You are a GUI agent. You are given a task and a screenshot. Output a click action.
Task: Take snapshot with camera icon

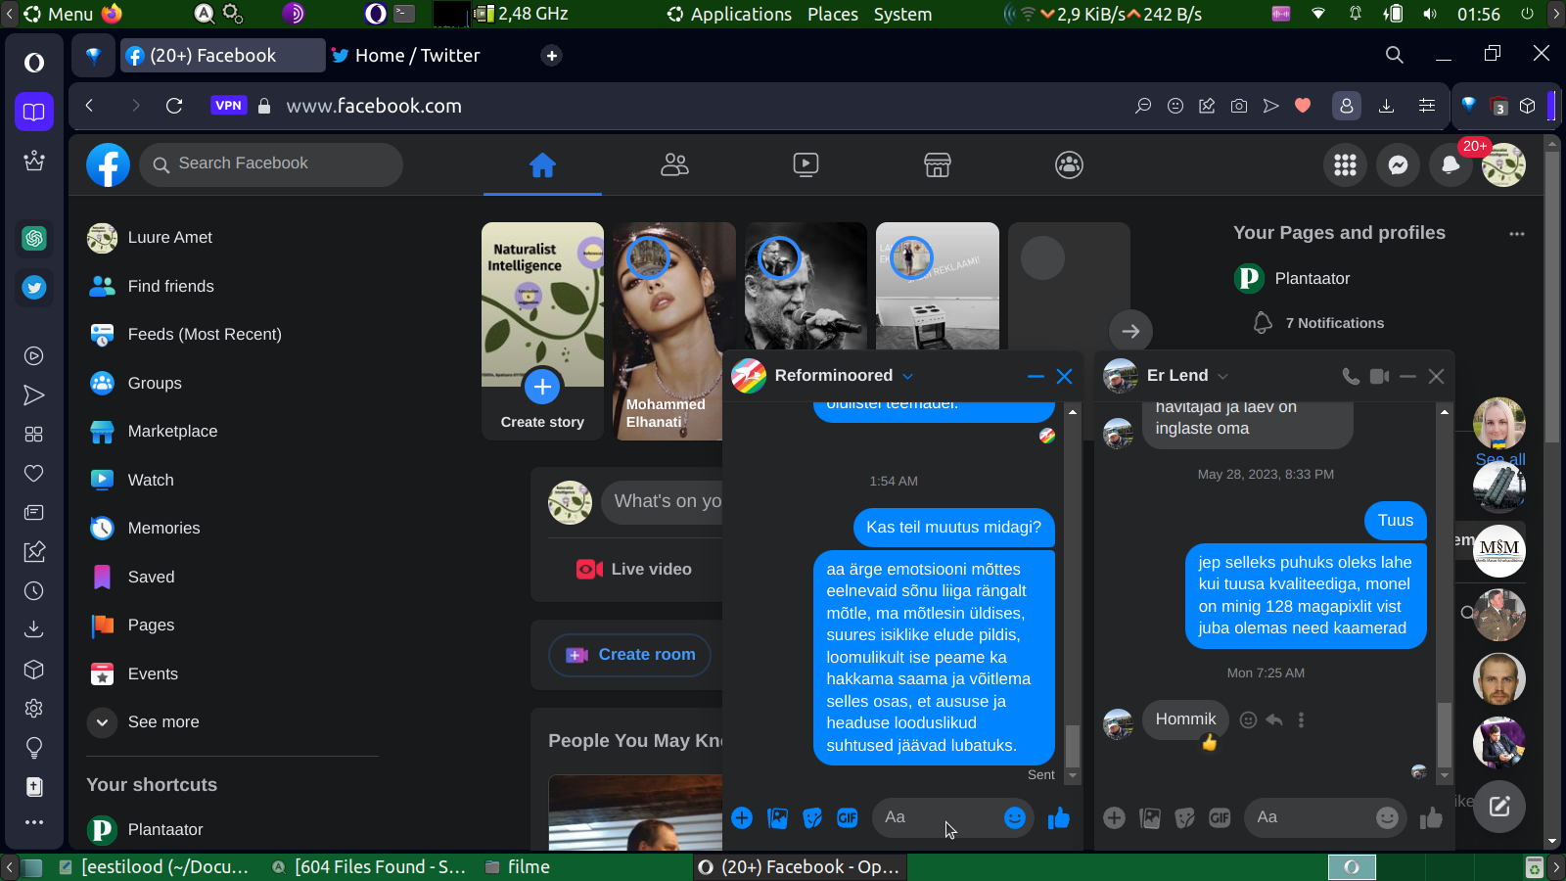(x=1239, y=106)
